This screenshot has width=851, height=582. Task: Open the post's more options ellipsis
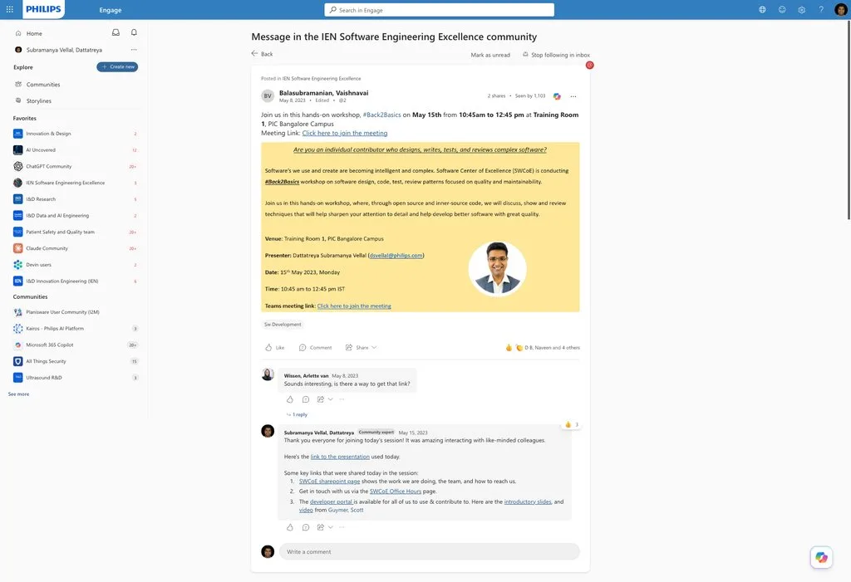point(573,96)
